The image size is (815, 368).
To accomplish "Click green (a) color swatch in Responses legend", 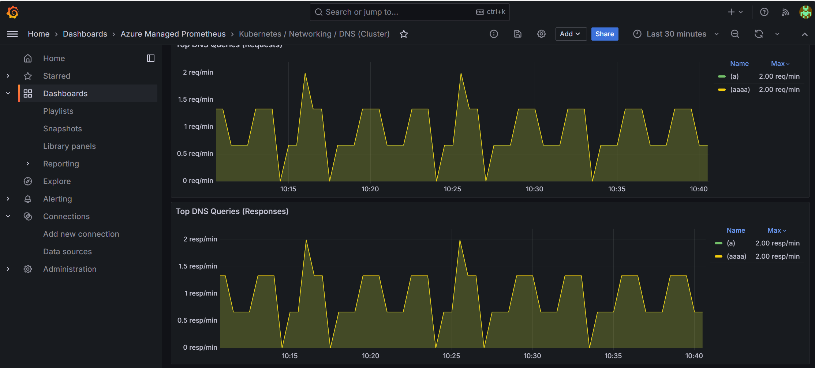I will click(x=718, y=243).
